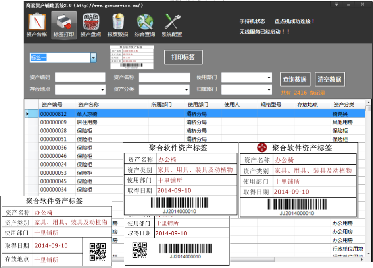Click the 打印标签 print button

(183, 57)
